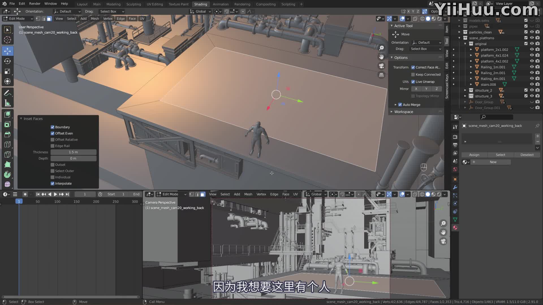Enable the Edge Rail checkbox
The image size is (543, 305).
pyautogui.click(x=52, y=146)
